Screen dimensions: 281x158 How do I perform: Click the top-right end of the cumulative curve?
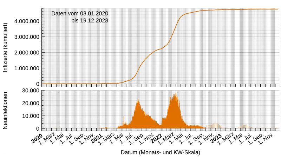click(x=277, y=9)
